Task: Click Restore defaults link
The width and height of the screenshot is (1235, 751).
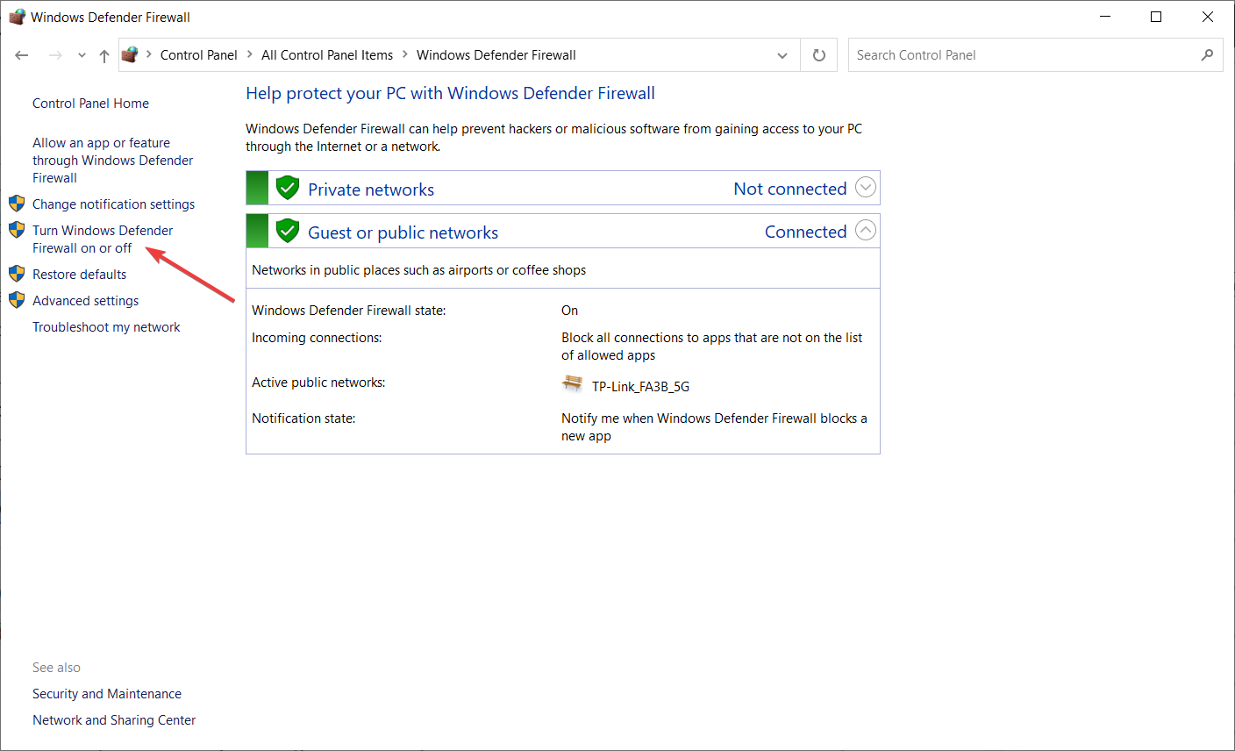Action: click(x=79, y=275)
